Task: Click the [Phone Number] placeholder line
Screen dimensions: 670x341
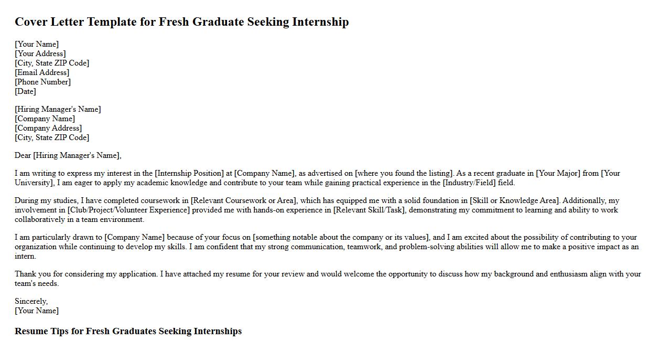Action: pyautogui.click(x=42, y=82)
